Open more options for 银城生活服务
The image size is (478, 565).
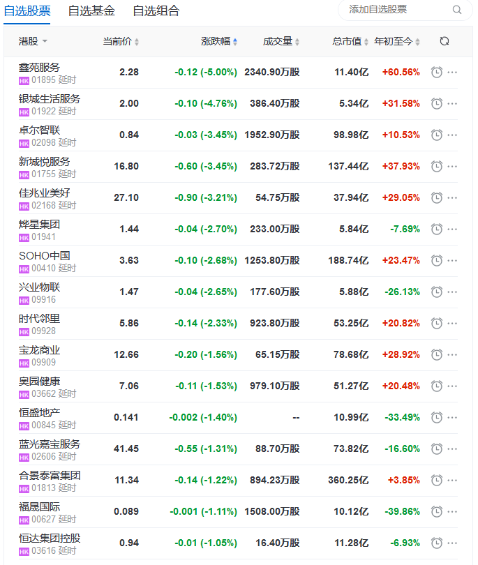coord(452,104)
